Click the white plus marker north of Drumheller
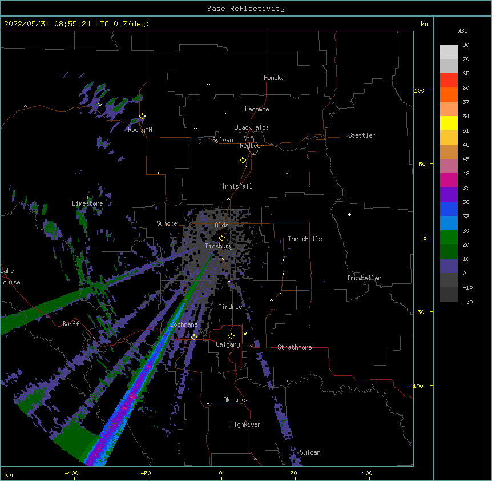The width and height of the screenshot is (492, 481). (x=349, y=214)
